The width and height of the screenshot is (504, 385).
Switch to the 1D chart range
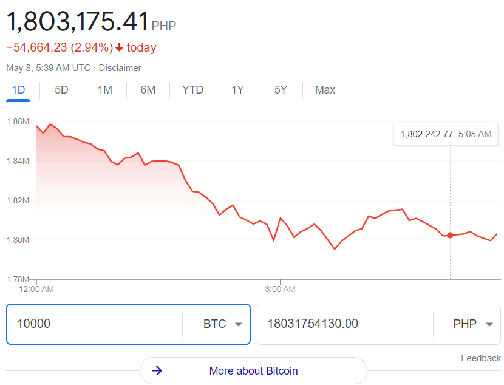coord(18,90)
